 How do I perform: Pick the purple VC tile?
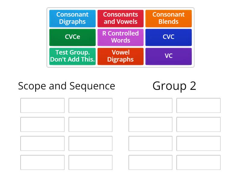[x=169, y=56]
